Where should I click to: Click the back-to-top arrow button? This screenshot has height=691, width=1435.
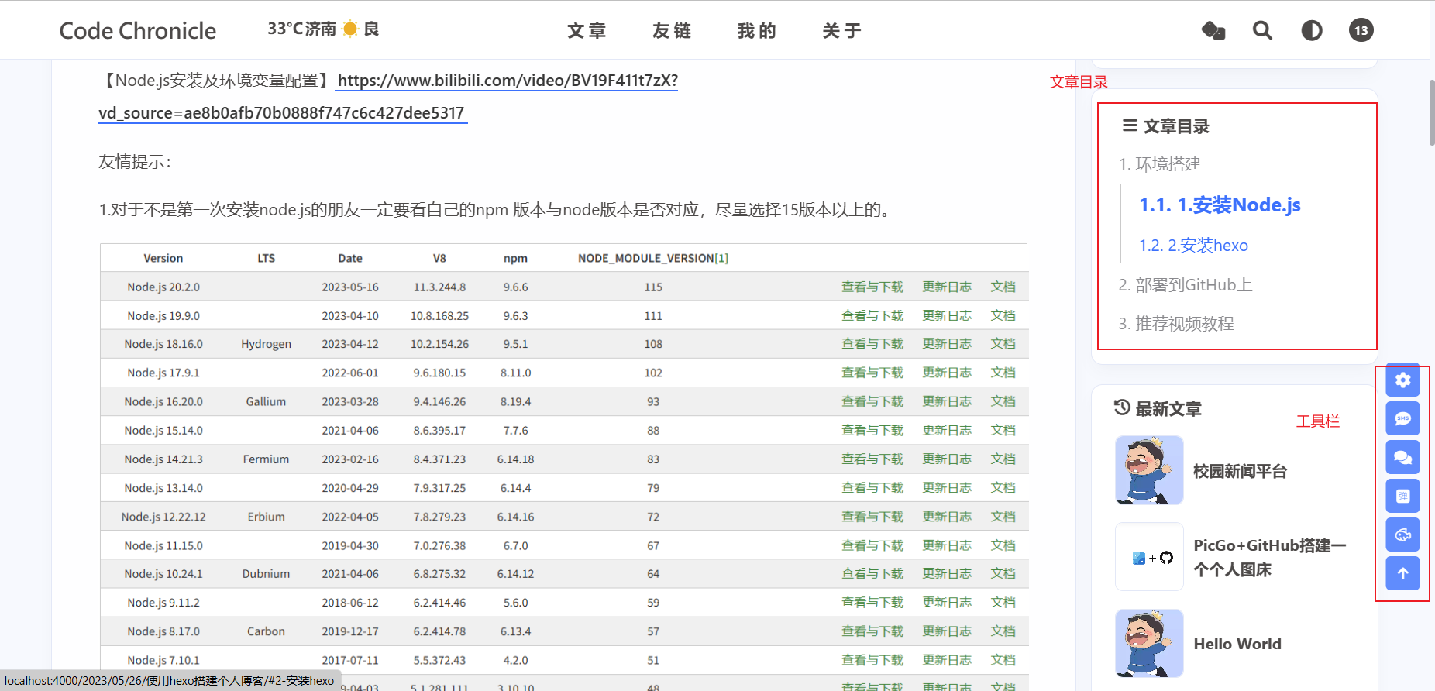1402,574
